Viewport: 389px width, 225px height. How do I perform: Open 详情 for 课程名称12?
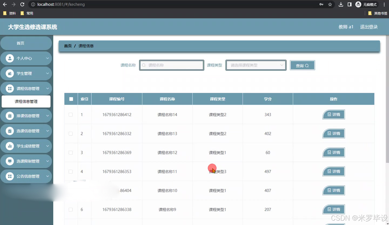(x=334, y=153)
